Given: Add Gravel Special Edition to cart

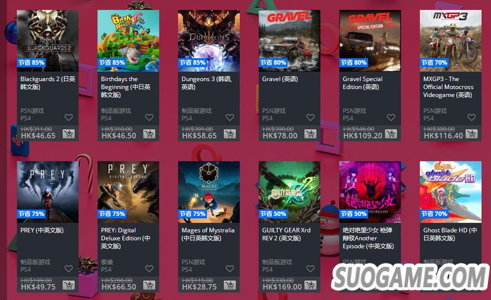Looking at the screenshot, I should tap(391, 134).
